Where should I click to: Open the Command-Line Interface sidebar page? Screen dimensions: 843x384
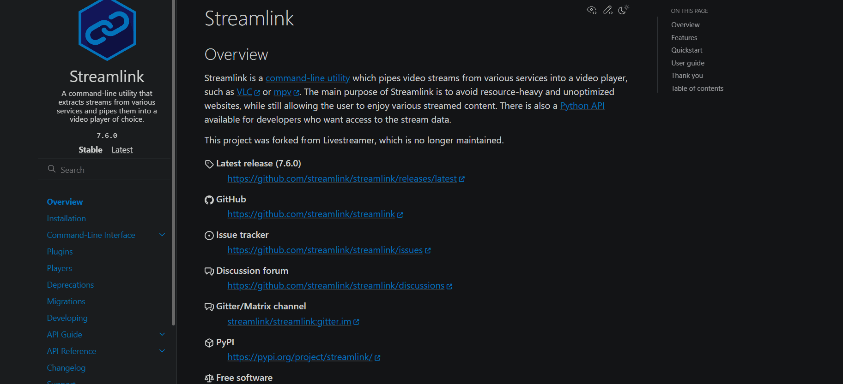91,235
